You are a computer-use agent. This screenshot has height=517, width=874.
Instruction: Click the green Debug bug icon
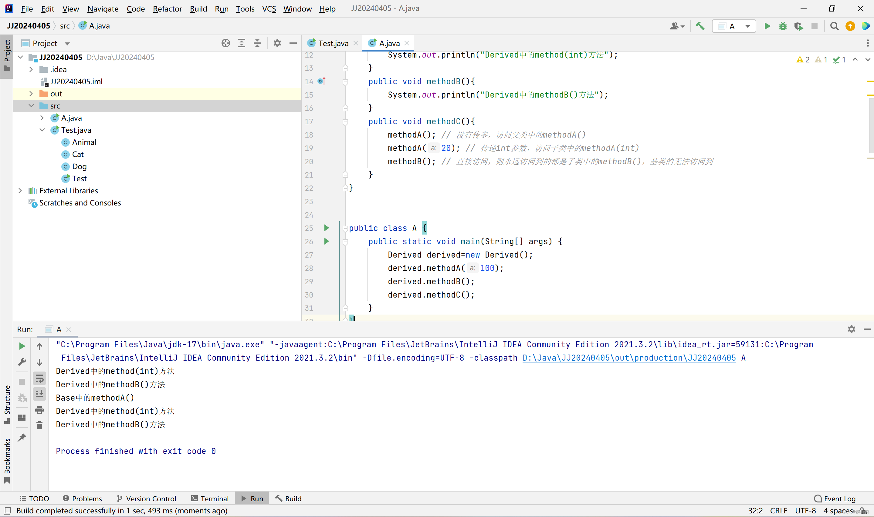[783, 26]
